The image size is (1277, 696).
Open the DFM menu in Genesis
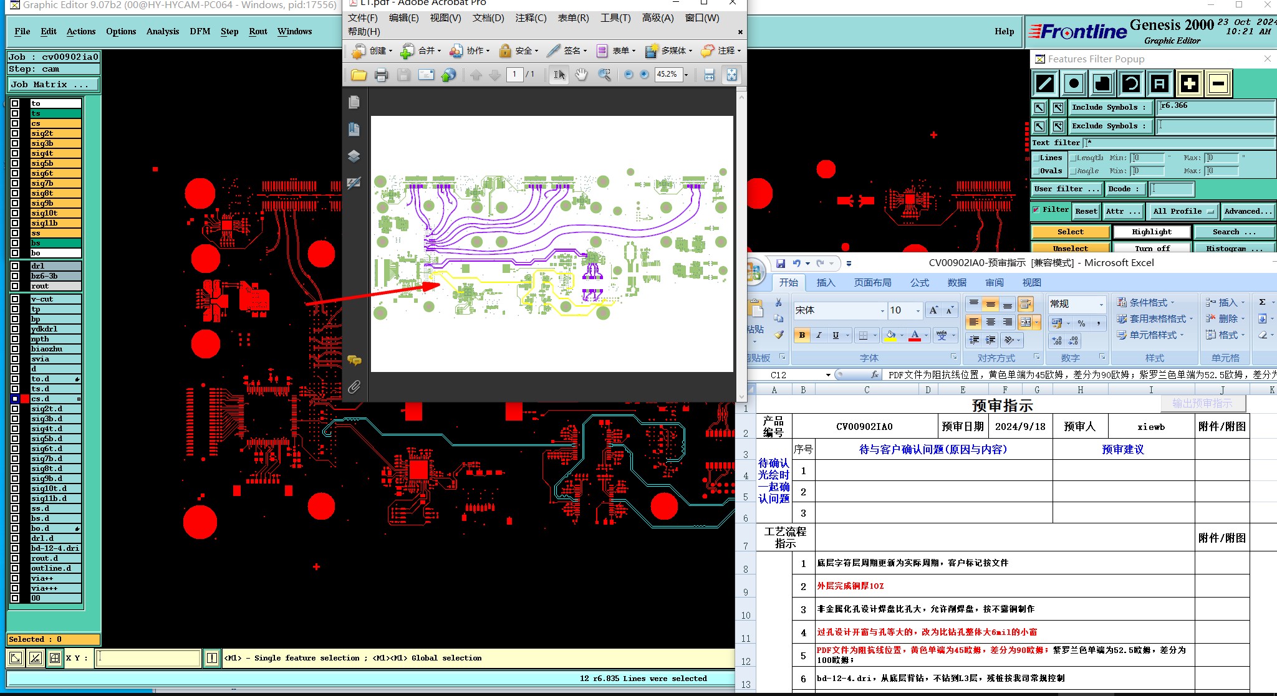pyautogui.click(x=200, y=31)
